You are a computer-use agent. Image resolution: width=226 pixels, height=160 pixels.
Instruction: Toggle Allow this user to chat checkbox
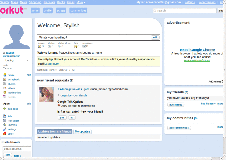pyautogui.click(x=59, y=105)
